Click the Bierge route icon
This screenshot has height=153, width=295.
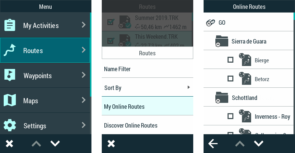245,60
